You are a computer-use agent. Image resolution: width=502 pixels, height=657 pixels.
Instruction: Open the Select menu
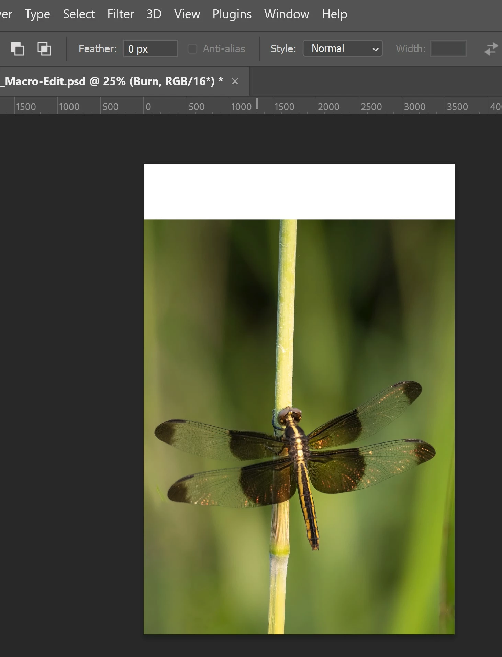(79, 14)
